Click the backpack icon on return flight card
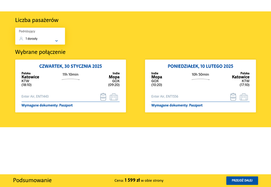The height and width of the screenshot is (187, 271). click(x=233, y=97)
